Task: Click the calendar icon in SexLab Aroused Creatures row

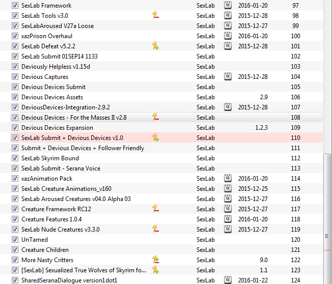Action: click(x=228, y=198)
